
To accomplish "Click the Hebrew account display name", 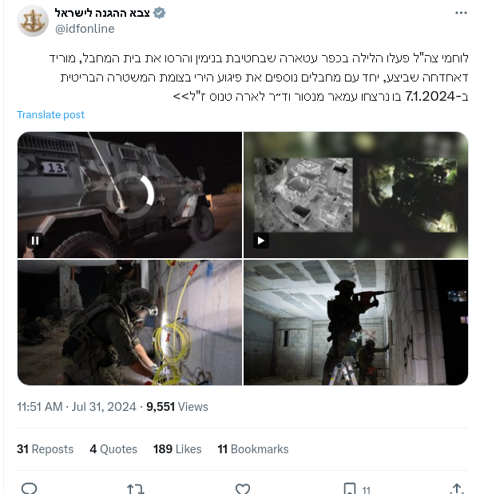I will [x=102, y=13].
